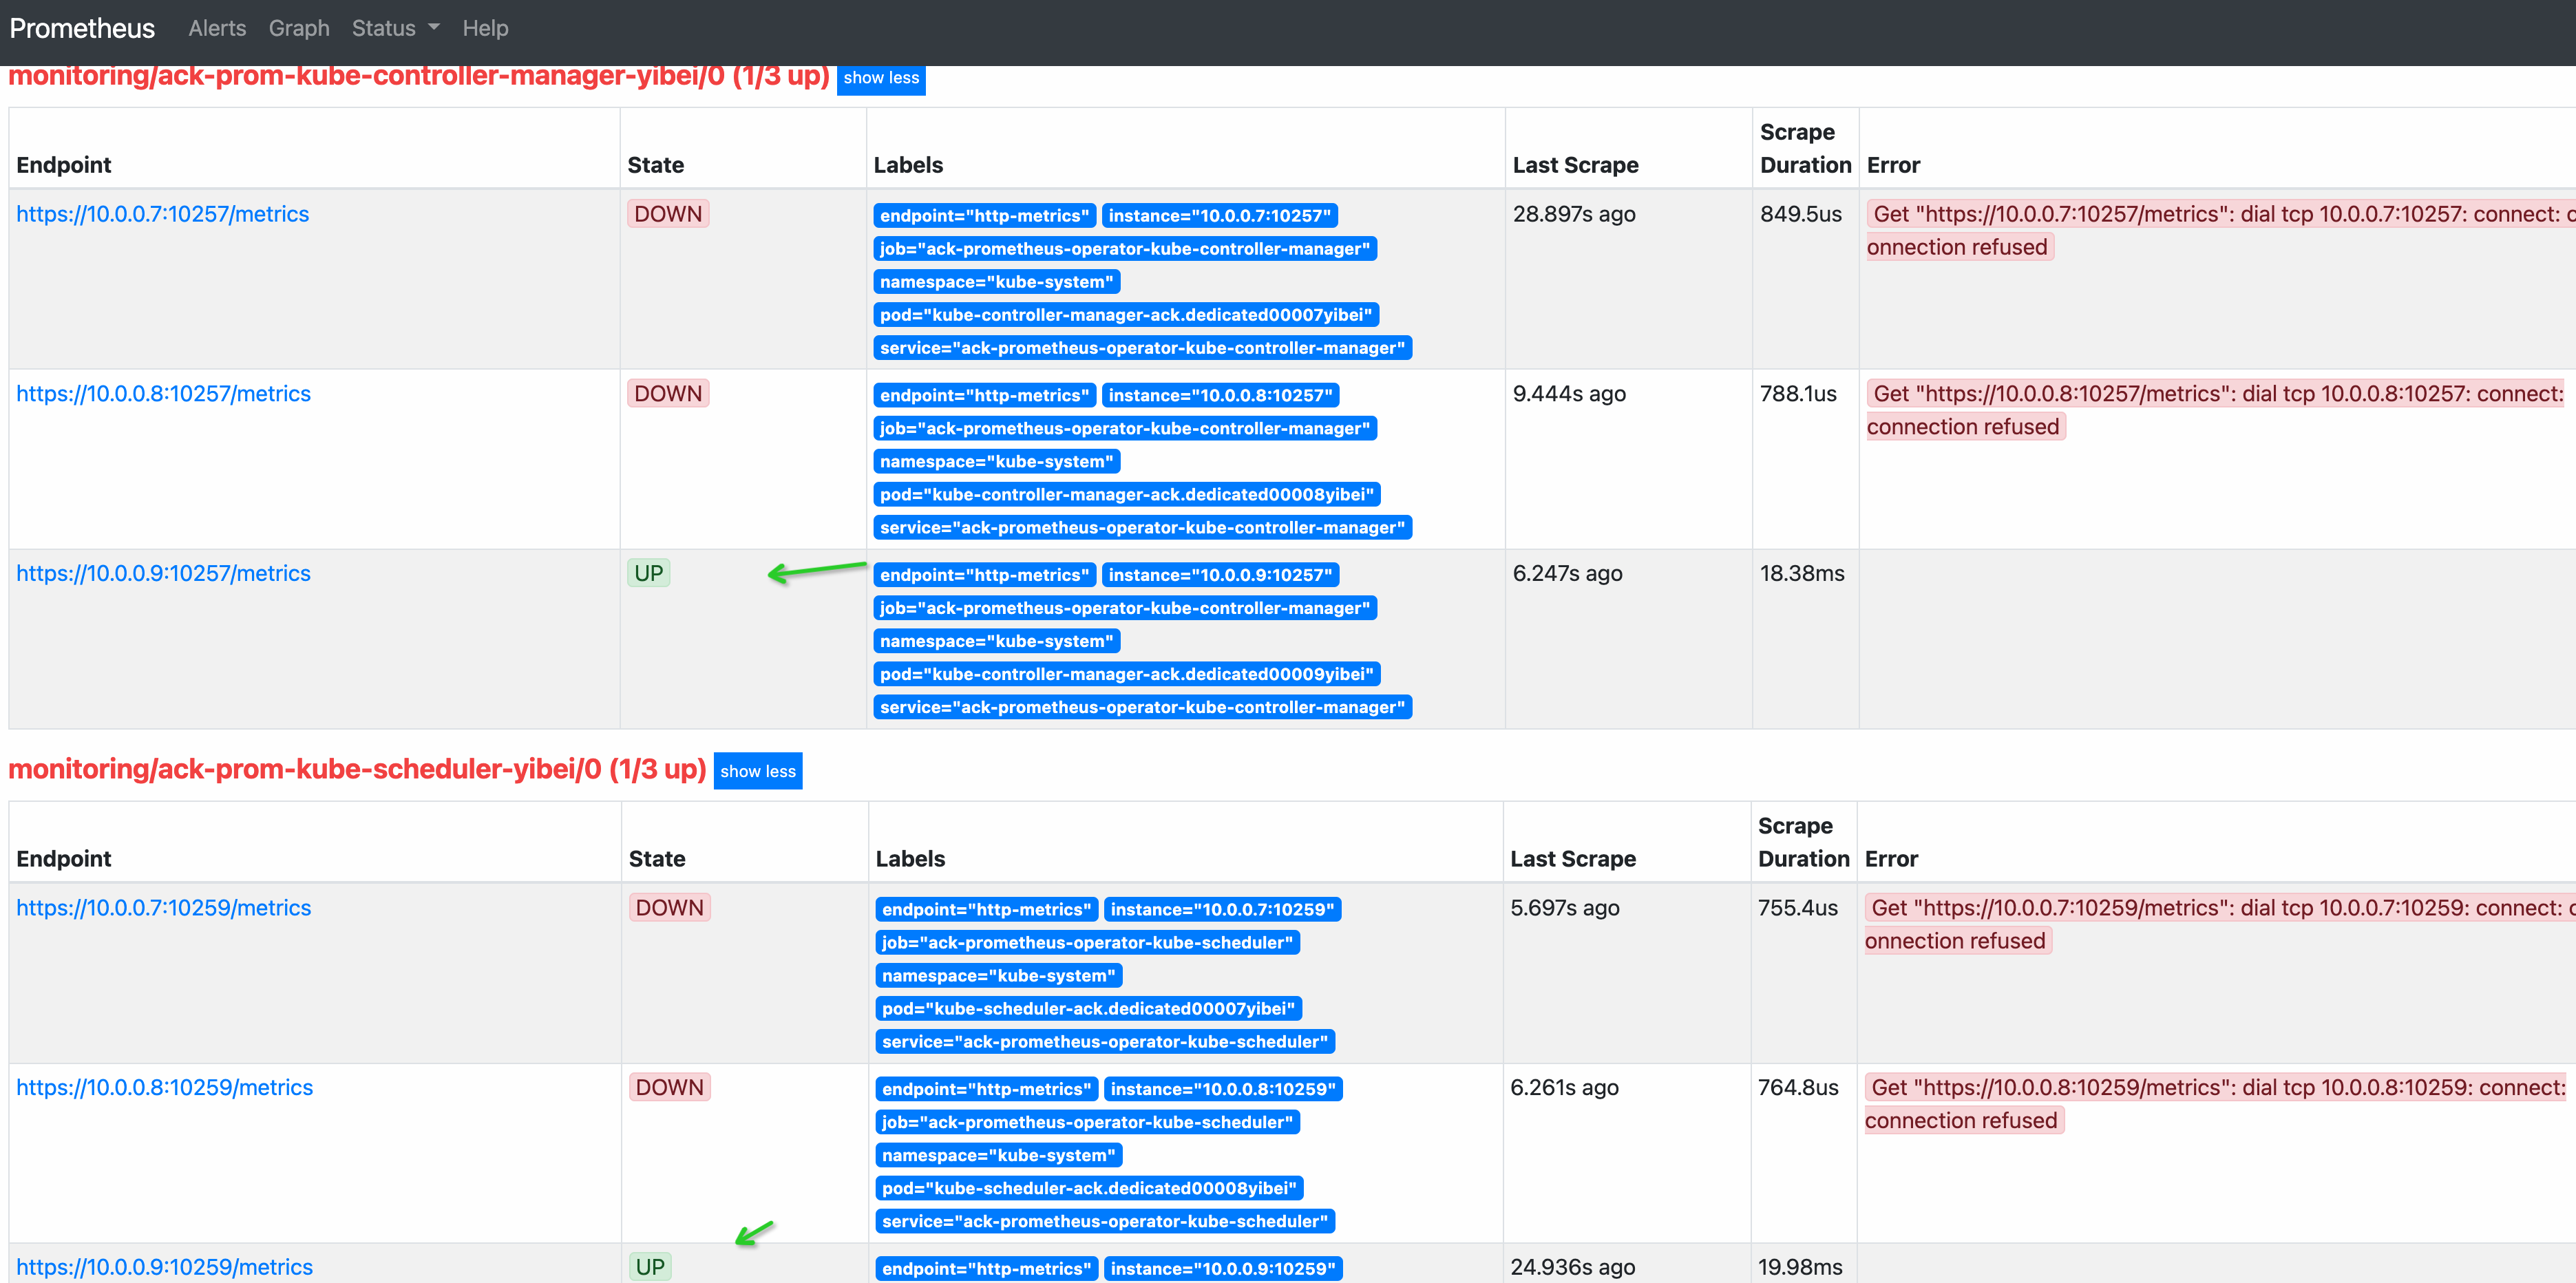The height and width of the screenshot is (1283, 2576).
Task: Open the https://10.0.0.9:10257/metrics endpoint
Action: coord(163,573)
